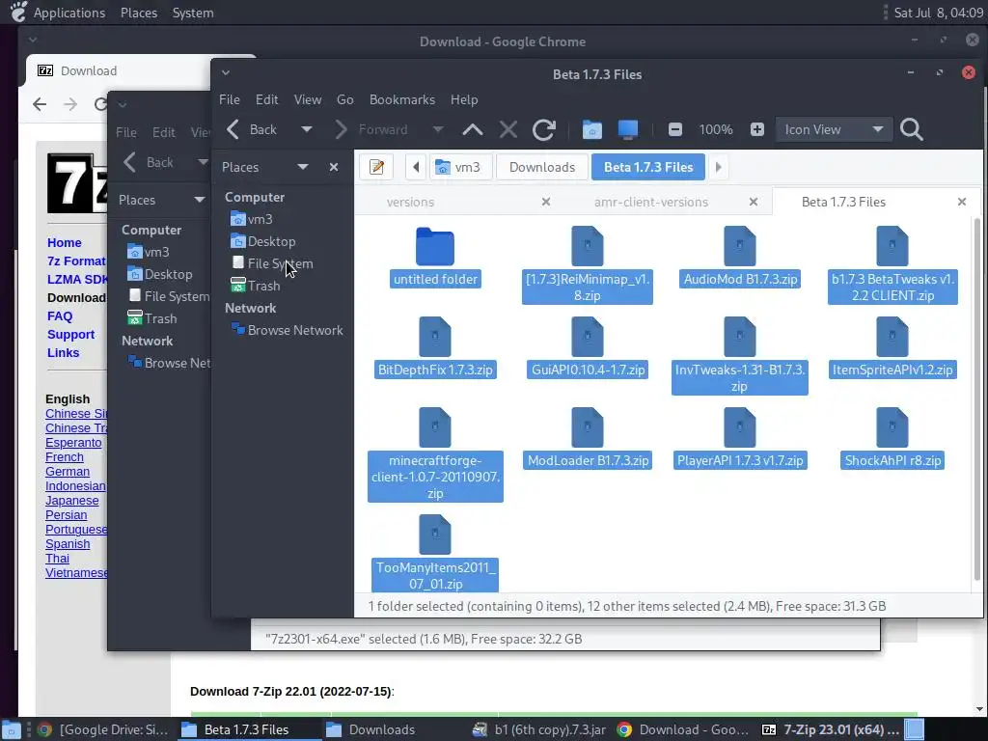Open Places dropdown in back file window

point(199,200)
